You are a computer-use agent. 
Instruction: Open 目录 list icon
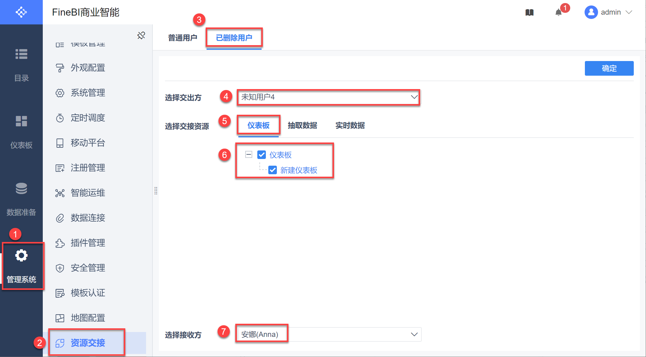tap(21, 54)
